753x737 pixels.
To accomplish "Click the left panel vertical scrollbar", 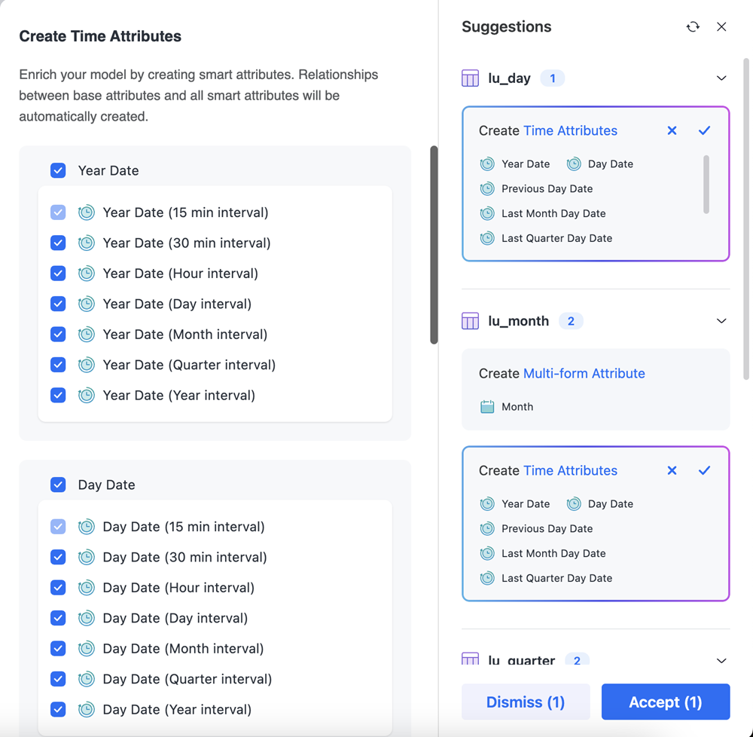I will pos(434,245).
